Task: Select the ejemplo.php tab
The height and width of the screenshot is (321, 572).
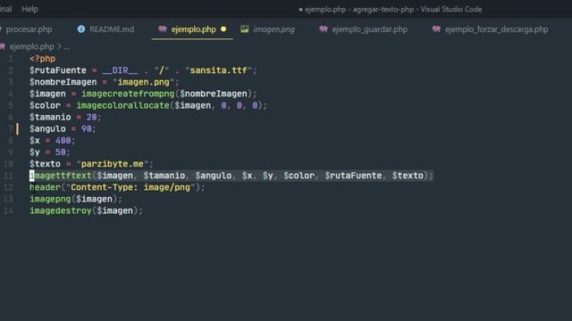Action: 193,29
